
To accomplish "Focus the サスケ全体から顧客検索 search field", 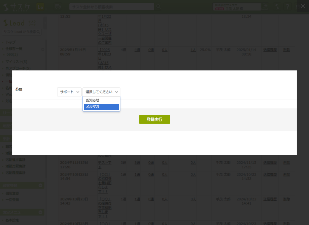I will [x=111, y=7].
